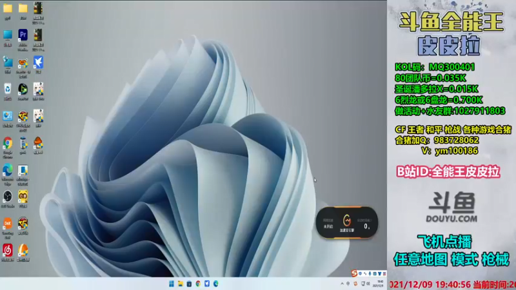Launch Chrome from the taskbar
This screenshot has width=516, height=290.
(198, 284)
